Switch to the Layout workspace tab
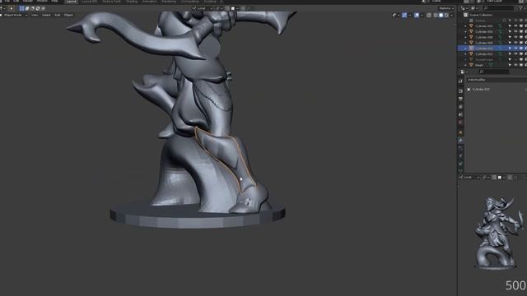 coord(71,2)
